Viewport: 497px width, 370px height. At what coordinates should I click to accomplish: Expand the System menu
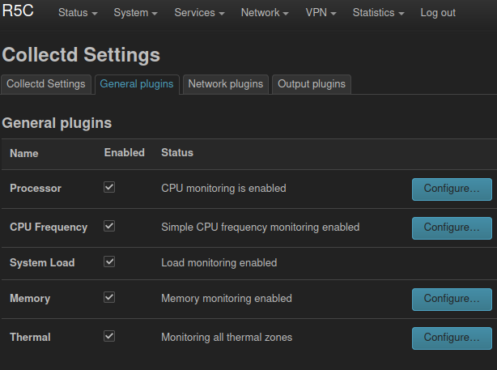click(x=135, y=13)
